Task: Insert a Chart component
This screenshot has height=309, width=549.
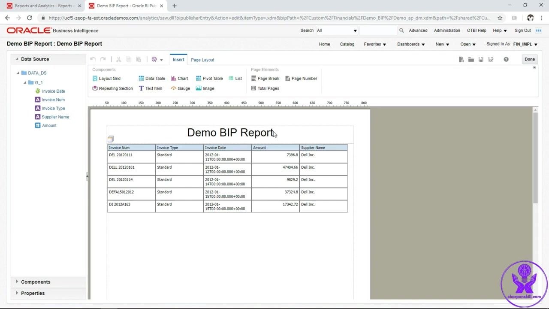Action: coord(179,79)
